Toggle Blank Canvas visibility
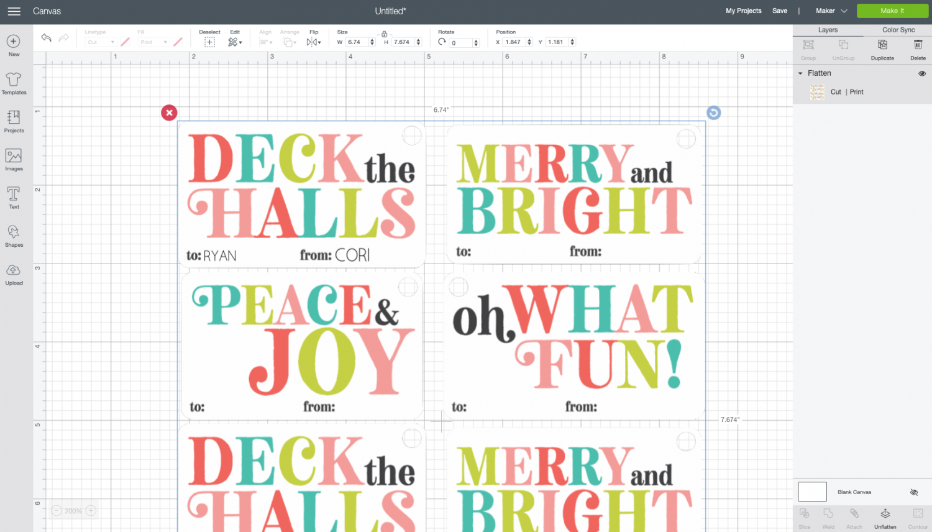Viewport: 932px width, 532px height. point(914,492)
